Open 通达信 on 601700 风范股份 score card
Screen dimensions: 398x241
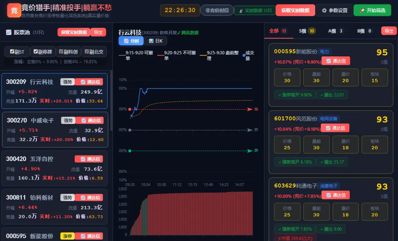335,128
